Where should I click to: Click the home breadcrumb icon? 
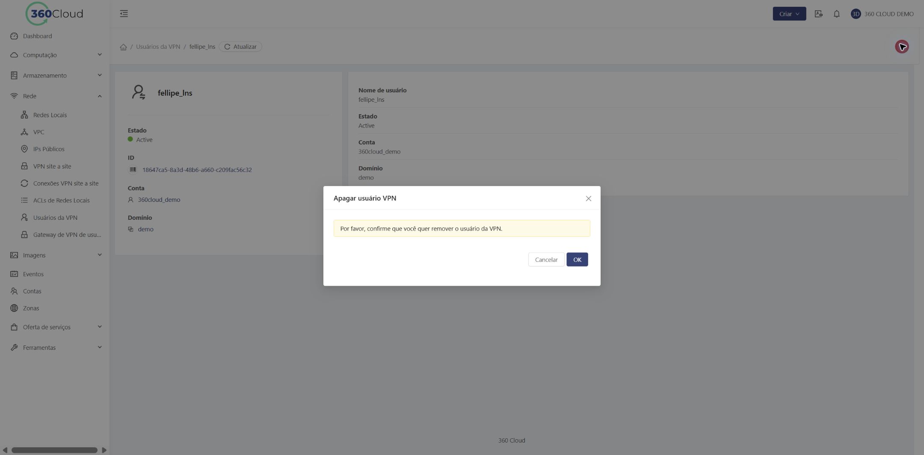pyautogui.click(x=123, y=47)
